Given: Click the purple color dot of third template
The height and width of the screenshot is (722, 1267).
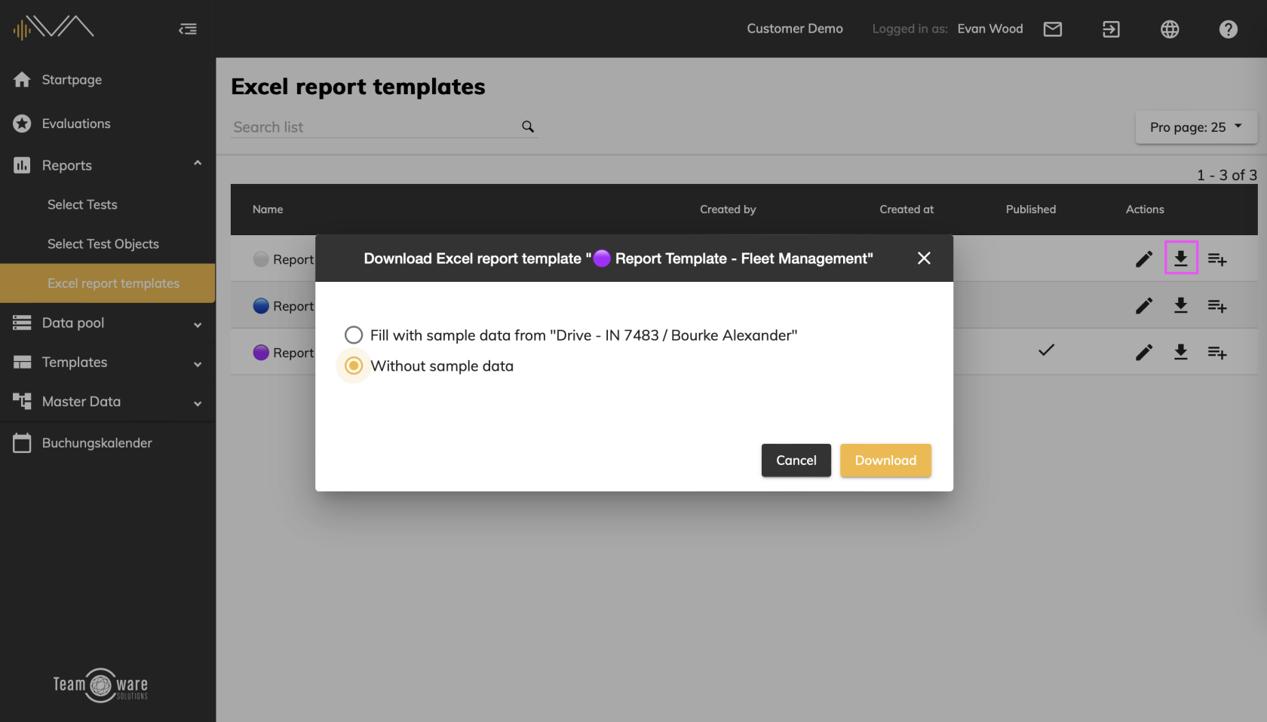Looking at the screenshot, I should click(261, 353).
